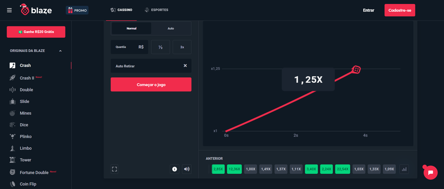Click the 3,40X previous result
The image size is (444, 189).
coord(311,169)
